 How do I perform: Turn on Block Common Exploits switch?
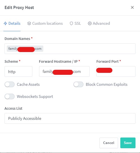(78, 84)
